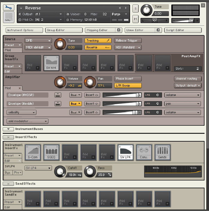Open the SV Nt4 group insert effect
This screenshot has width=209, height=211.
[x=51, y=63]
